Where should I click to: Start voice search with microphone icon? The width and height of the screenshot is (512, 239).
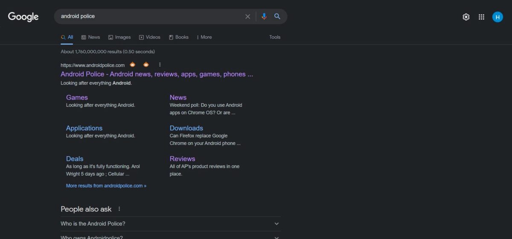pyautogui.click(x=264, y=17)
